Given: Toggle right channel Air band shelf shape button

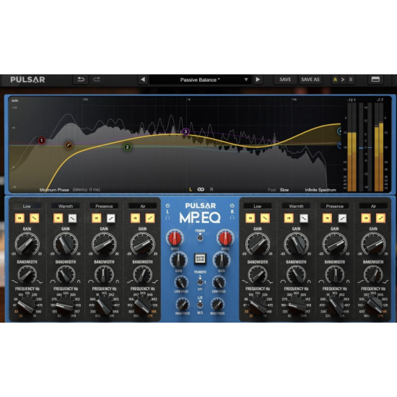Looking at the screenshot, I should (380, 218).
